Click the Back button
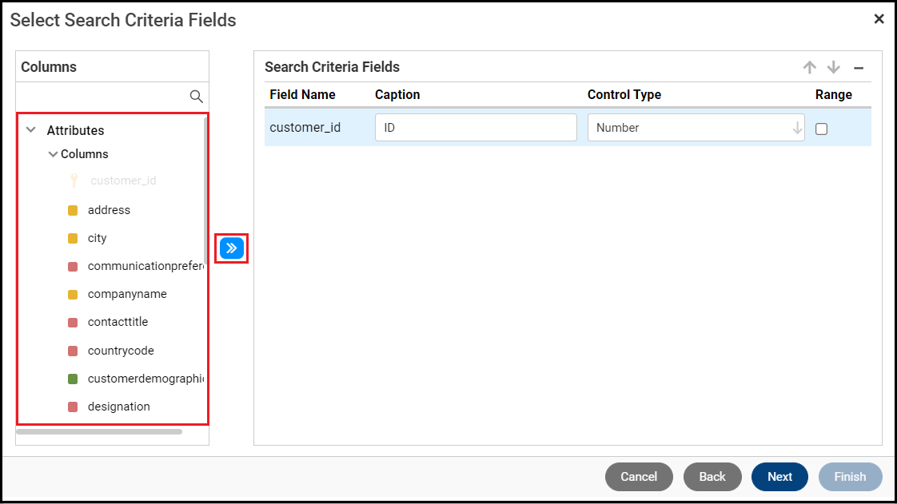This screenshot has width=897, height=504. point(712,477)
